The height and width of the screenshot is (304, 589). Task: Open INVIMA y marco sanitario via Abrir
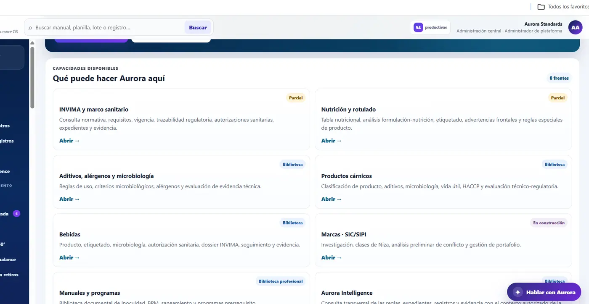[69, 141]
